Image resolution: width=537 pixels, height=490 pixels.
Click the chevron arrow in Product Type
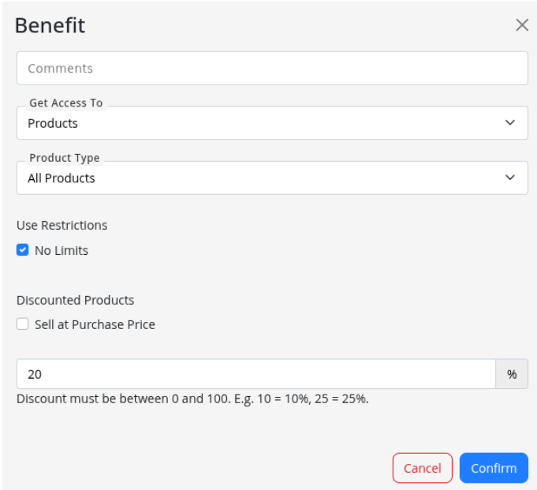click(510, 178)
